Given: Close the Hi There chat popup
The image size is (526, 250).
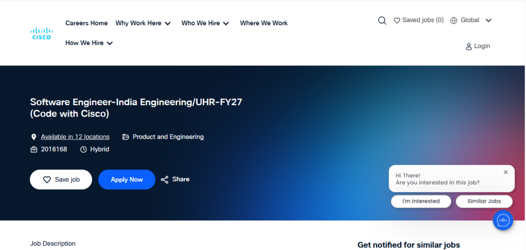Looking at the screenshot, I should click(505, 172).
